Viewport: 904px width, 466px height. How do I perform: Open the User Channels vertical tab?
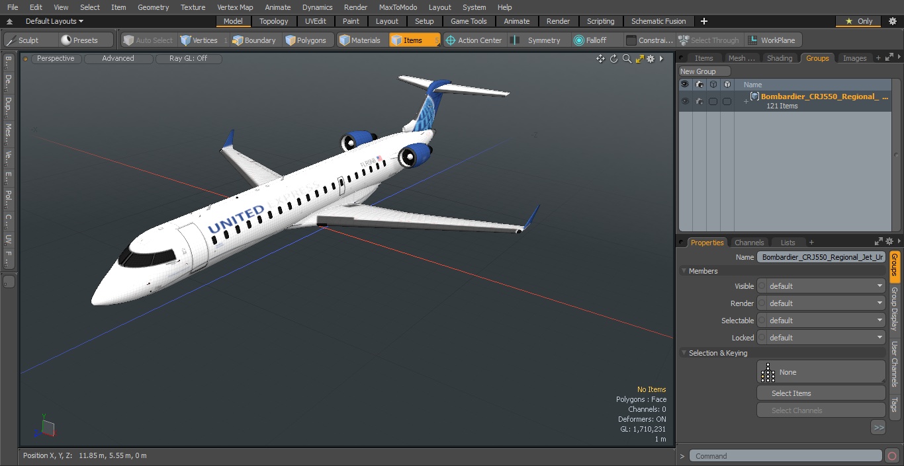pyautogui.click(x=894, y=364)
